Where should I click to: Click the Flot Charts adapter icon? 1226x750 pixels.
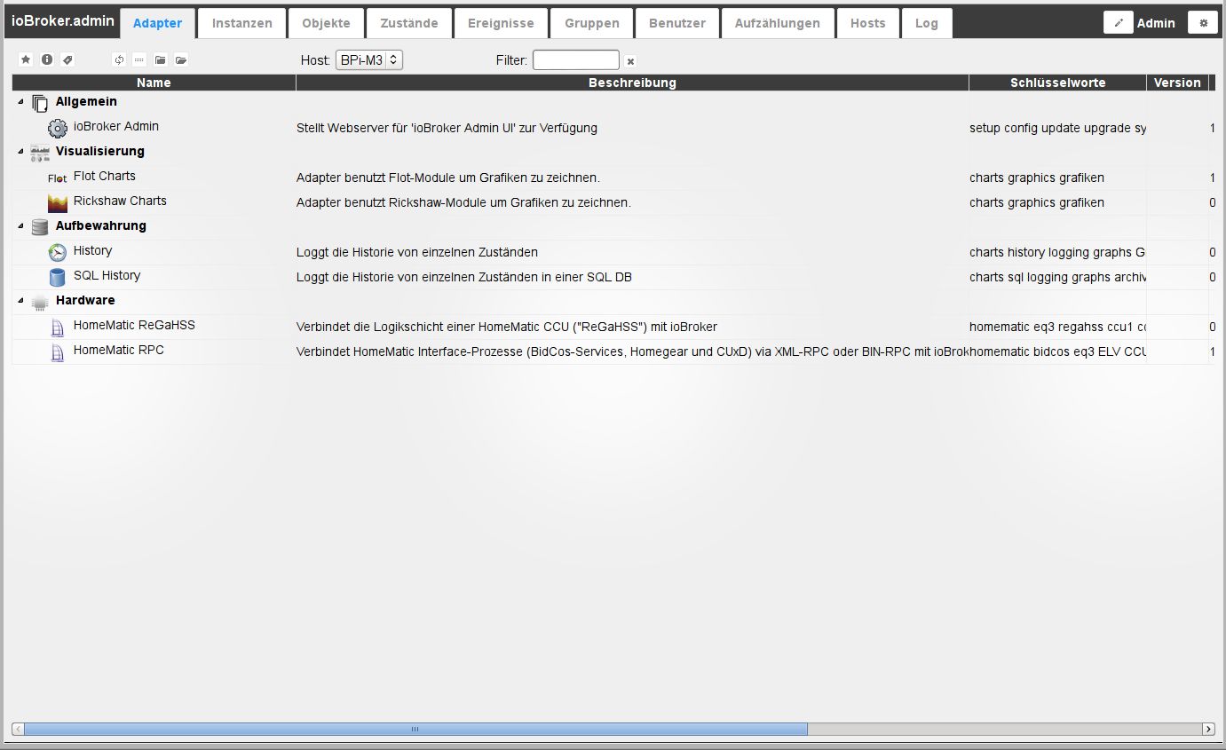coord(58,178)
